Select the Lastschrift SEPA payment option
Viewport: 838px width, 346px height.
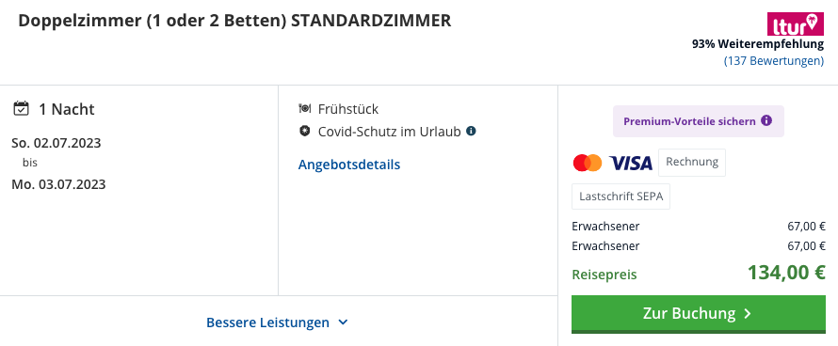(621, 197)
